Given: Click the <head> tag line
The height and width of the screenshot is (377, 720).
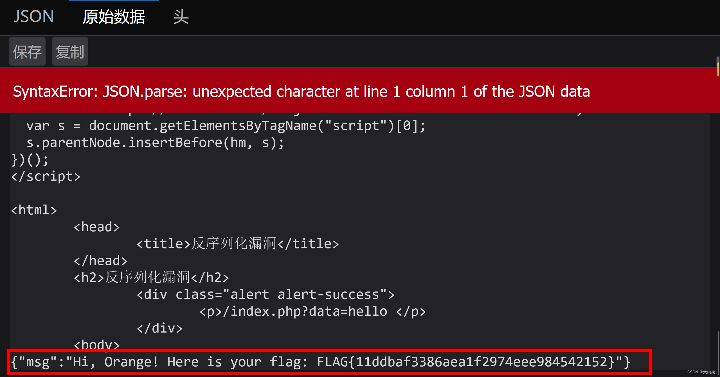Looking at the screenshot, I should point(97,226).
